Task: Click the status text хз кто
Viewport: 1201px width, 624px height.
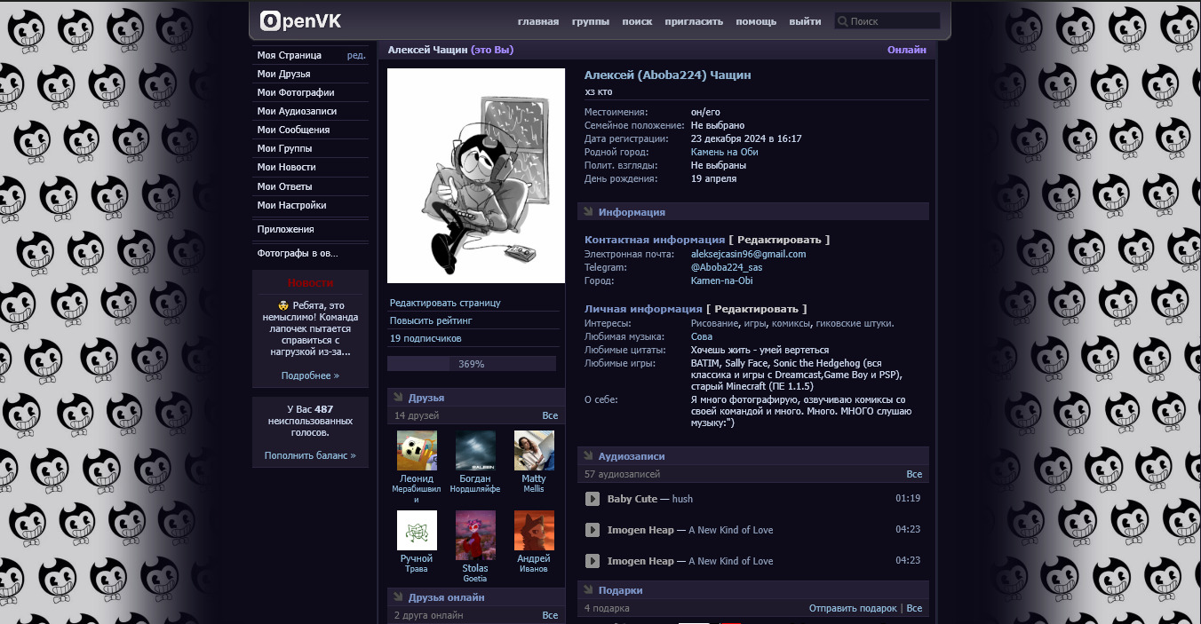Action: point(598,91)
